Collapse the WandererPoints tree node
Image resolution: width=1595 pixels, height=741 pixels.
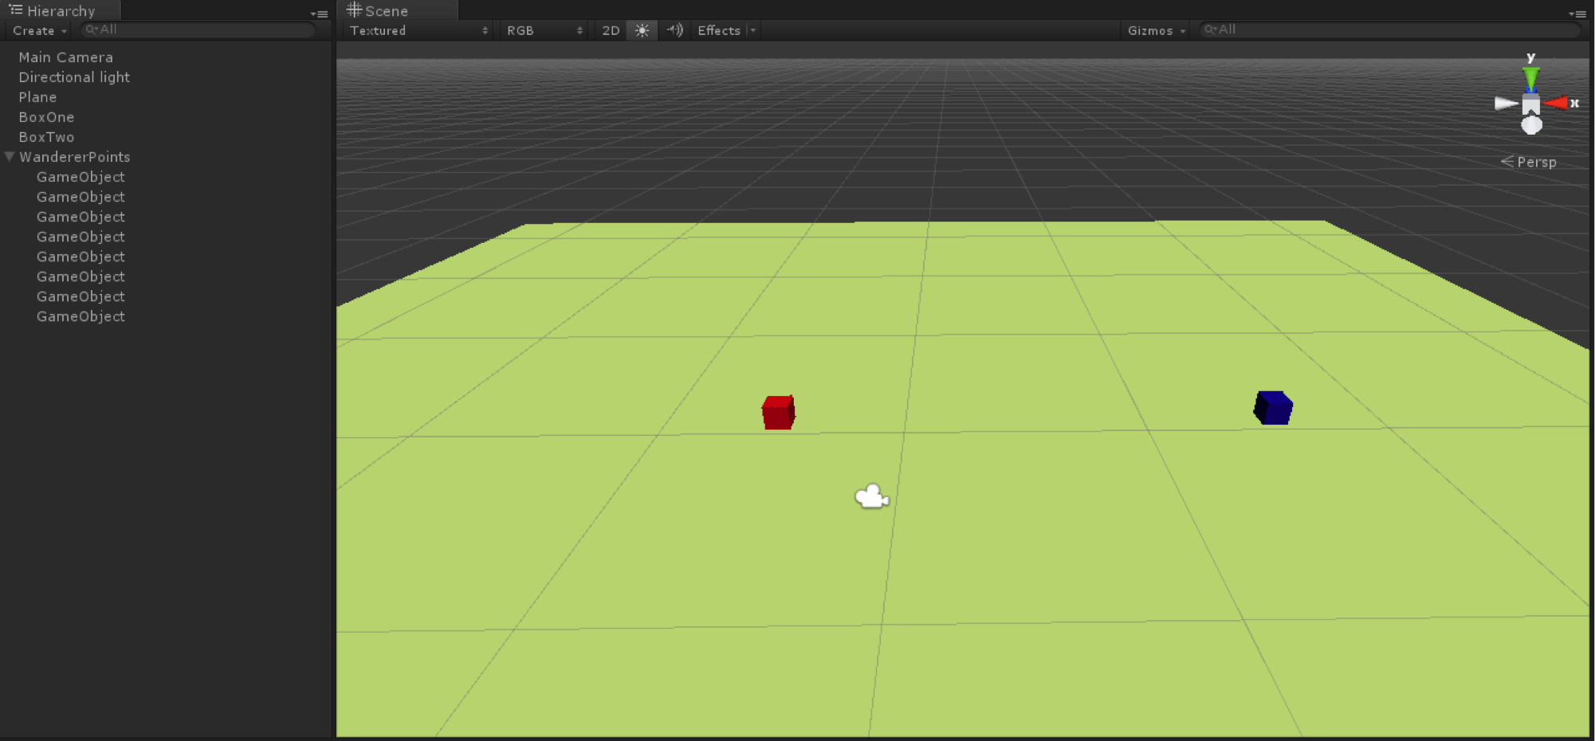[10, 157]
